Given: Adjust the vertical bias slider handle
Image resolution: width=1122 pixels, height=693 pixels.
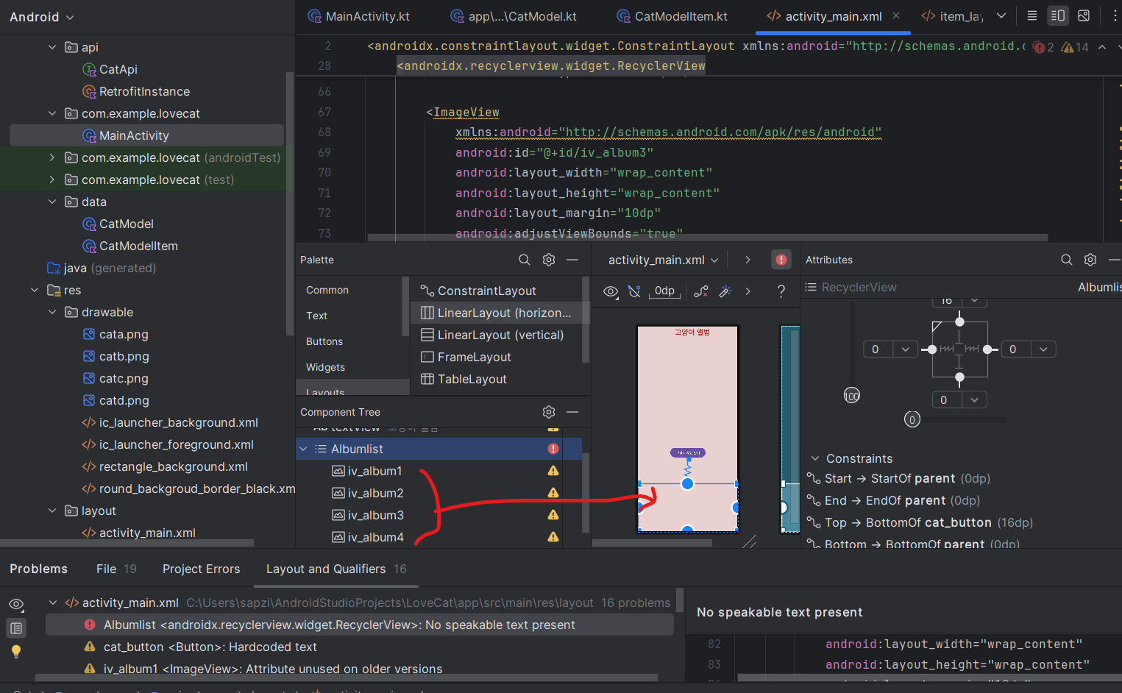Looking at the screenshot, I should 851,396.
